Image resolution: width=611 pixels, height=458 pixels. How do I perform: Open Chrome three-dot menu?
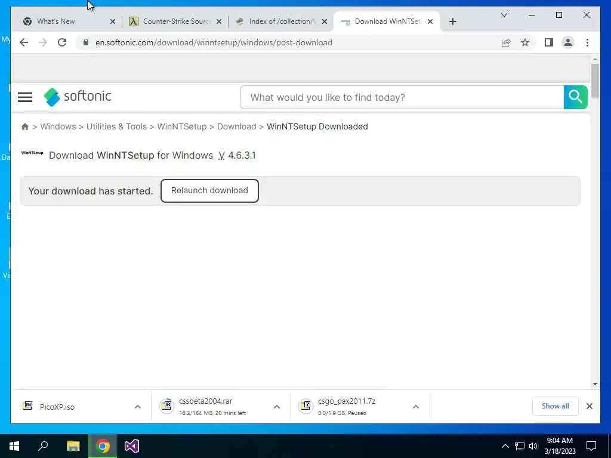coord(587,42)
